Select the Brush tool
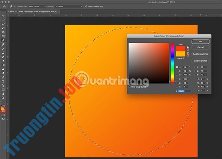Image resolution: width=222 pixels, height=159 pixels. [x=3, y=48]
